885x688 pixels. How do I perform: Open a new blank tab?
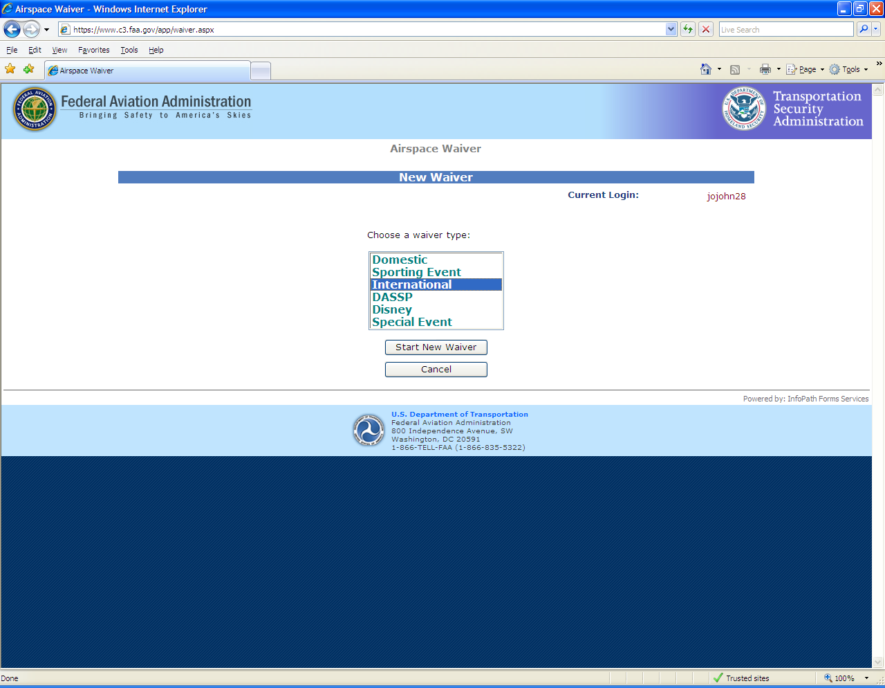(x=261, y=71)
